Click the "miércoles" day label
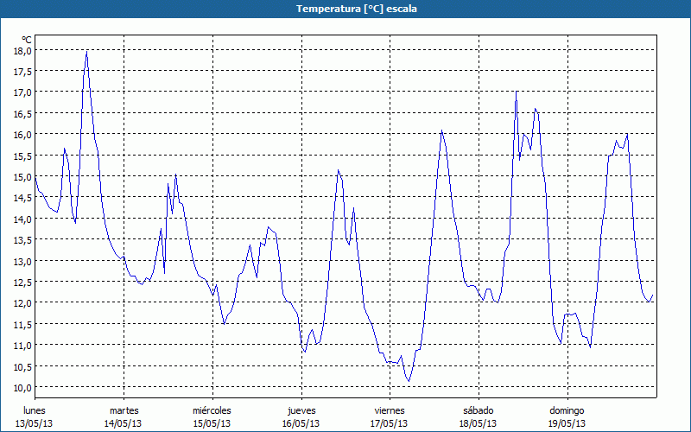Screen dimensions: 691x432 [x=212, y=410]
